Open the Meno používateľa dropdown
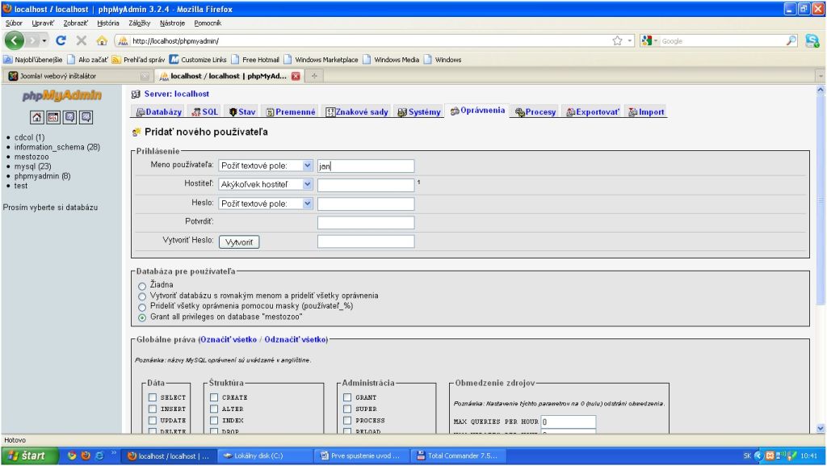 point(266,166)
